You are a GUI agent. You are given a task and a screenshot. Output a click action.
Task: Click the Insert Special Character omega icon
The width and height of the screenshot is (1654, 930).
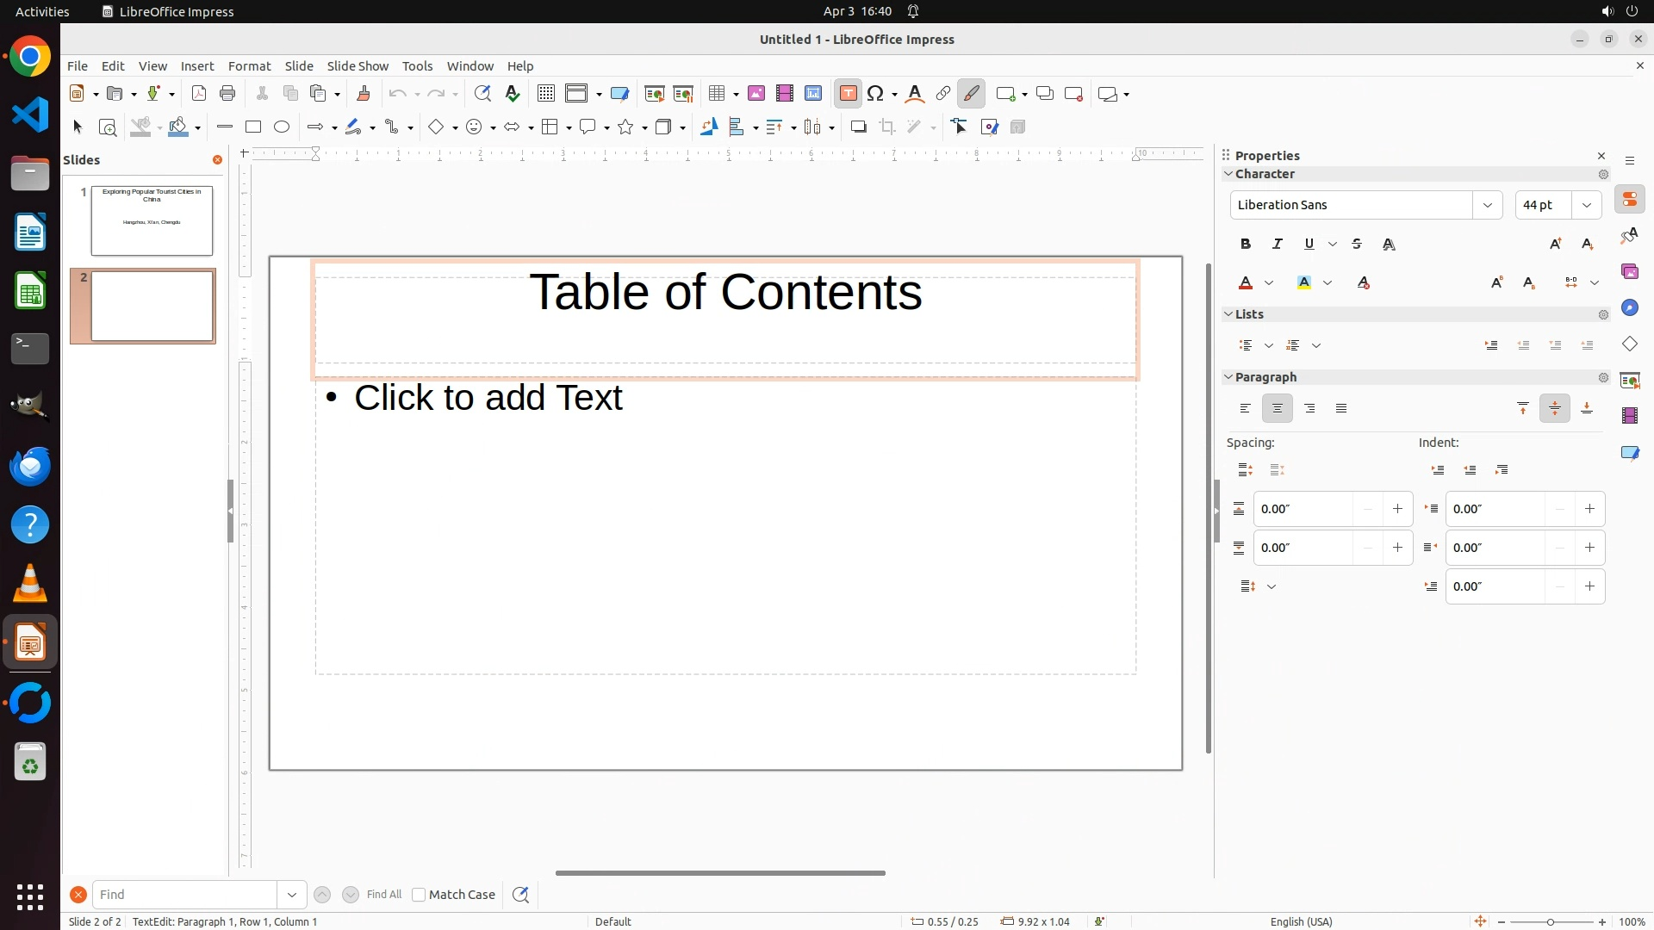(876, 94)
